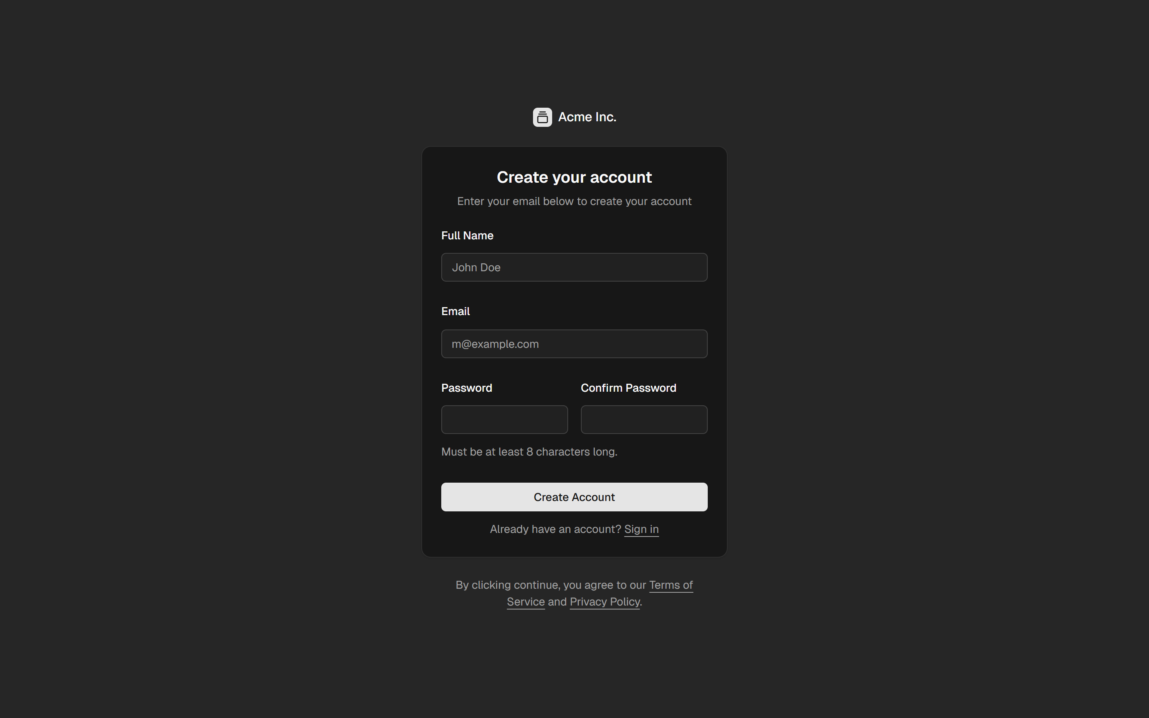The image size is (1149, 718).
Task: Click the Terms of Service hyperlink
Action: click(670, 585)
